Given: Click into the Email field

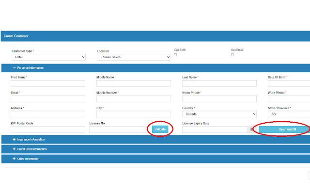Looking at the screenshot, I should point(48,99).
